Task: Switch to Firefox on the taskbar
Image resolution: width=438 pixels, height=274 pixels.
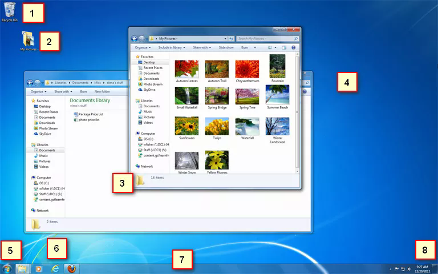Action: pyautogui.click(x=72, y=269)
